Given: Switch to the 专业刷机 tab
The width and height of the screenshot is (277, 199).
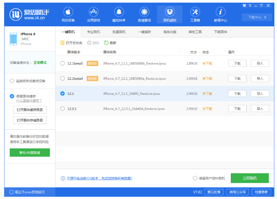Looking at the screenshot, I should click(x=93, y=32).
